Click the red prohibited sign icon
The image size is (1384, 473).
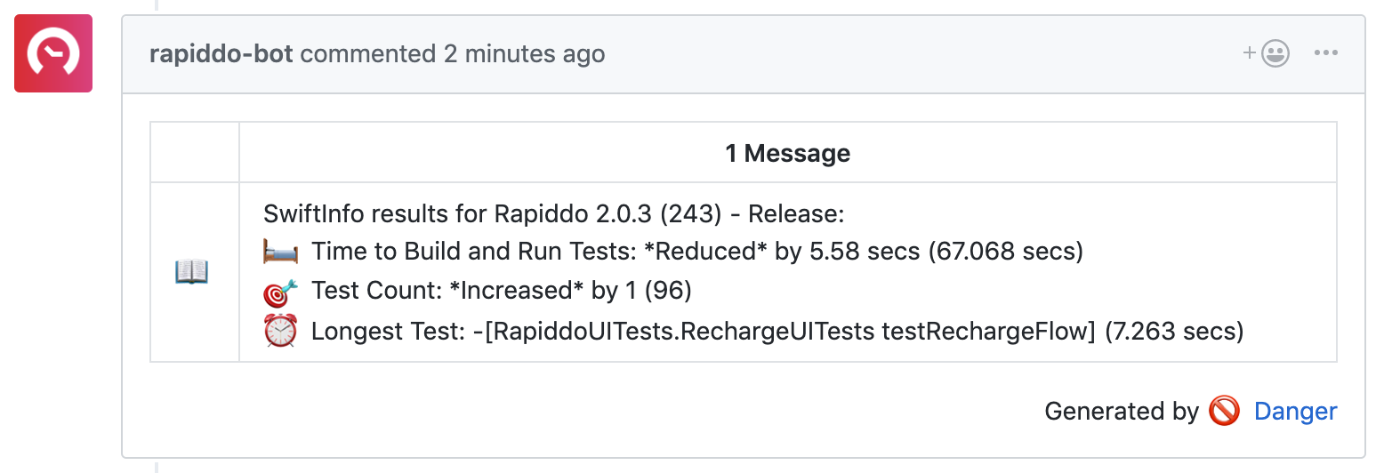click(1225, 411)
